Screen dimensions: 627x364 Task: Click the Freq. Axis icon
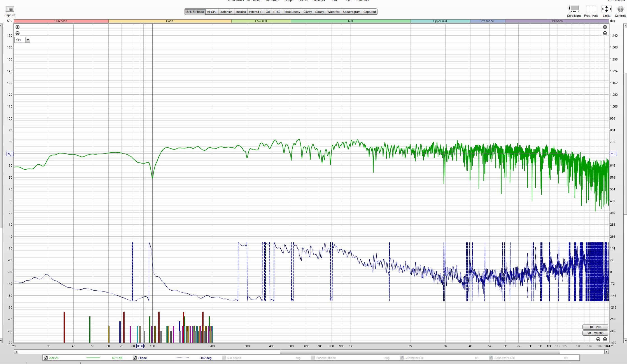(591, 9)
